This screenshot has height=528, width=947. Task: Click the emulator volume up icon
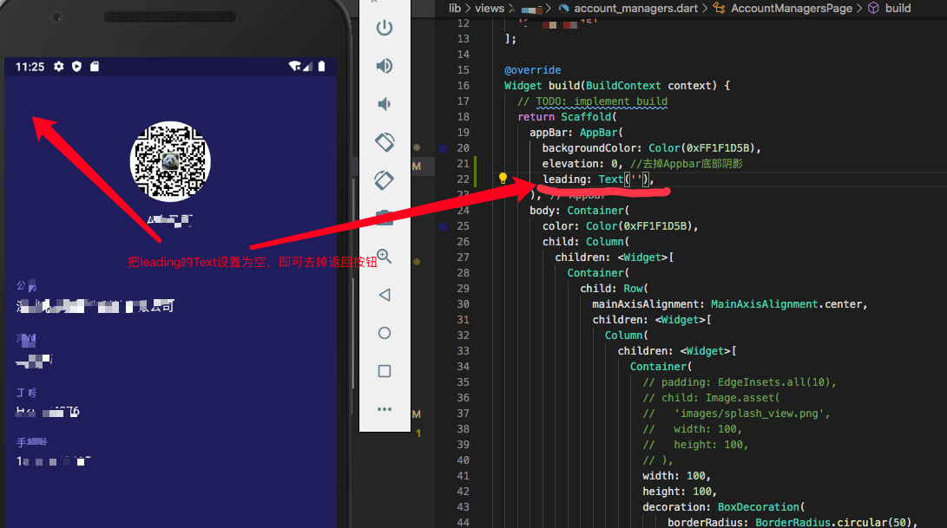point(385,66)
